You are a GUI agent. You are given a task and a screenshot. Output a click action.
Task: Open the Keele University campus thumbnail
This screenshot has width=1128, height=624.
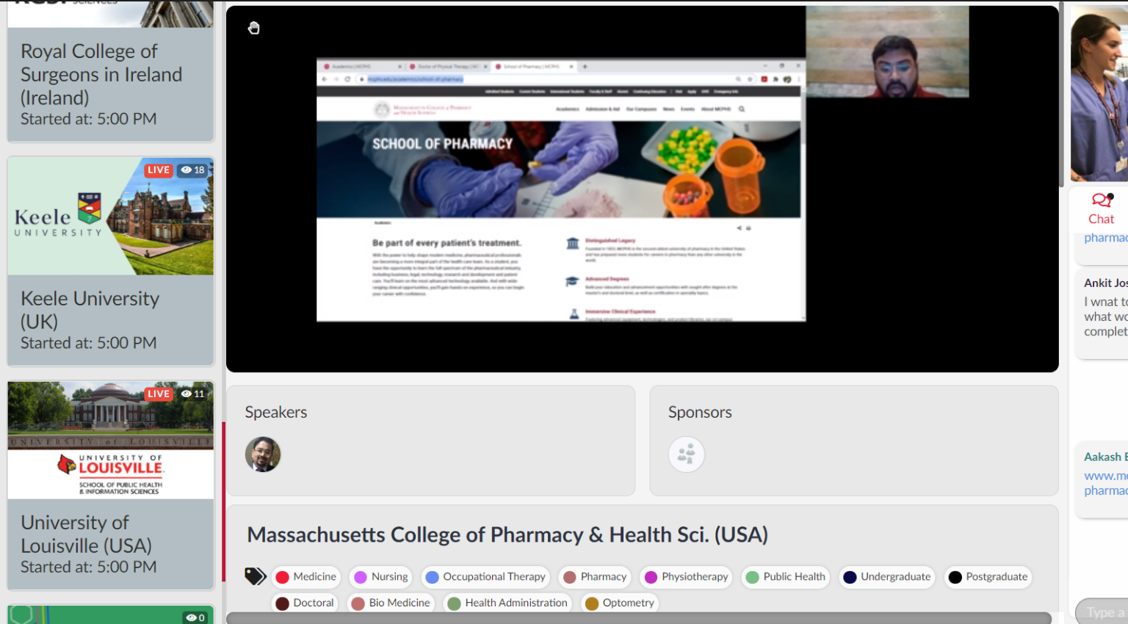pos(111,217)
